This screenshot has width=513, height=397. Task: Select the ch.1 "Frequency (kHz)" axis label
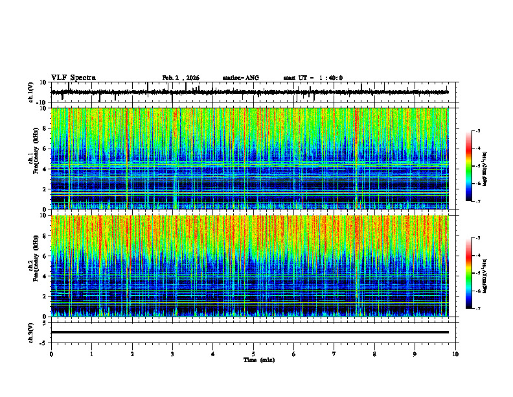click(x=36, y=150)
